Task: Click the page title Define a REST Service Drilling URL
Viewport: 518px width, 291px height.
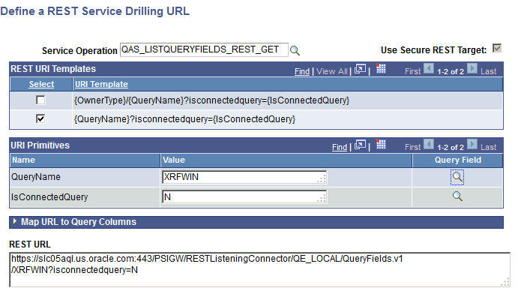Action: point(94,11)
